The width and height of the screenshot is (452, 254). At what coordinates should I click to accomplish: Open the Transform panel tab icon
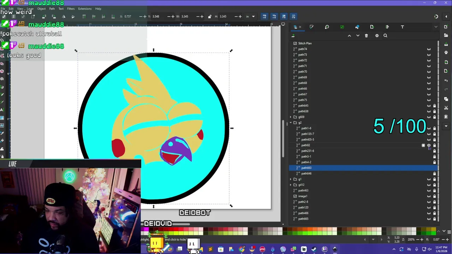[x=327, y=27]
